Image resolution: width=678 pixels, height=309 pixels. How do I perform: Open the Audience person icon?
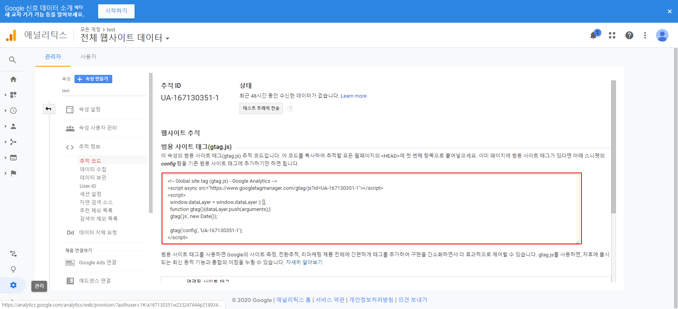(13, 126)
